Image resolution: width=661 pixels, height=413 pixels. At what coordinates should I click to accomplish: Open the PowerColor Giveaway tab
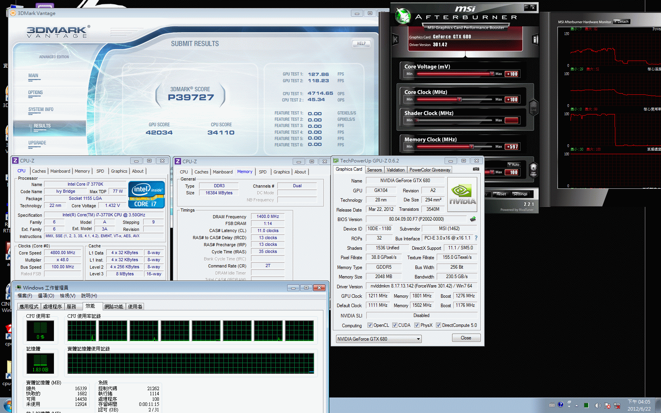[430, 170]
